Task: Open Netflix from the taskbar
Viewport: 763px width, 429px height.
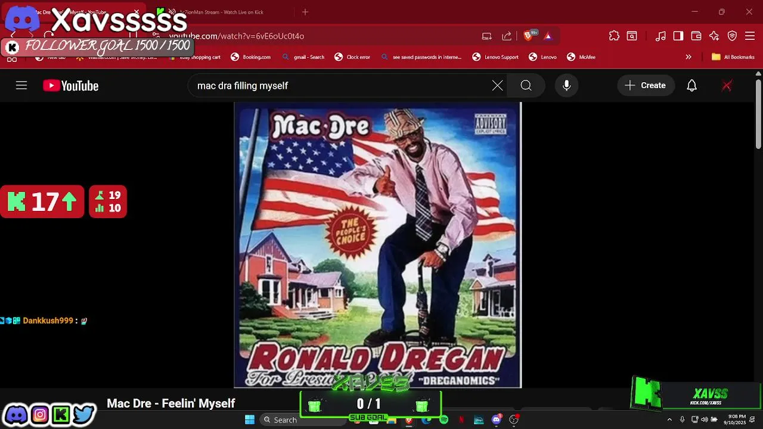Action: pos(461,419)
